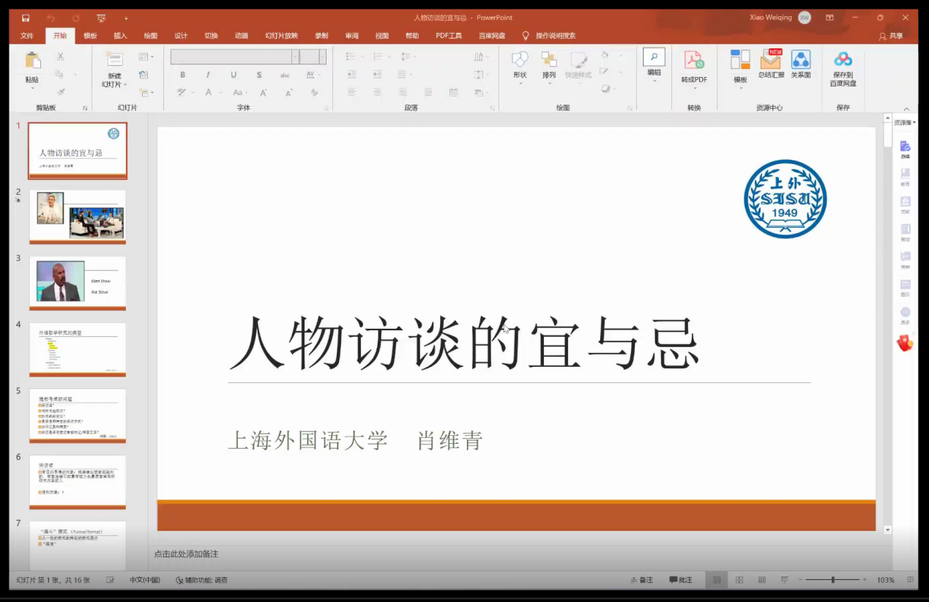This screenshot has height=602, width=929.
Task: Open the 总结汇报 template icon
Action: click(771, 60)
